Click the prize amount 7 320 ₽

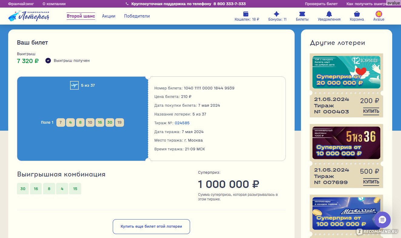[28, 61]
